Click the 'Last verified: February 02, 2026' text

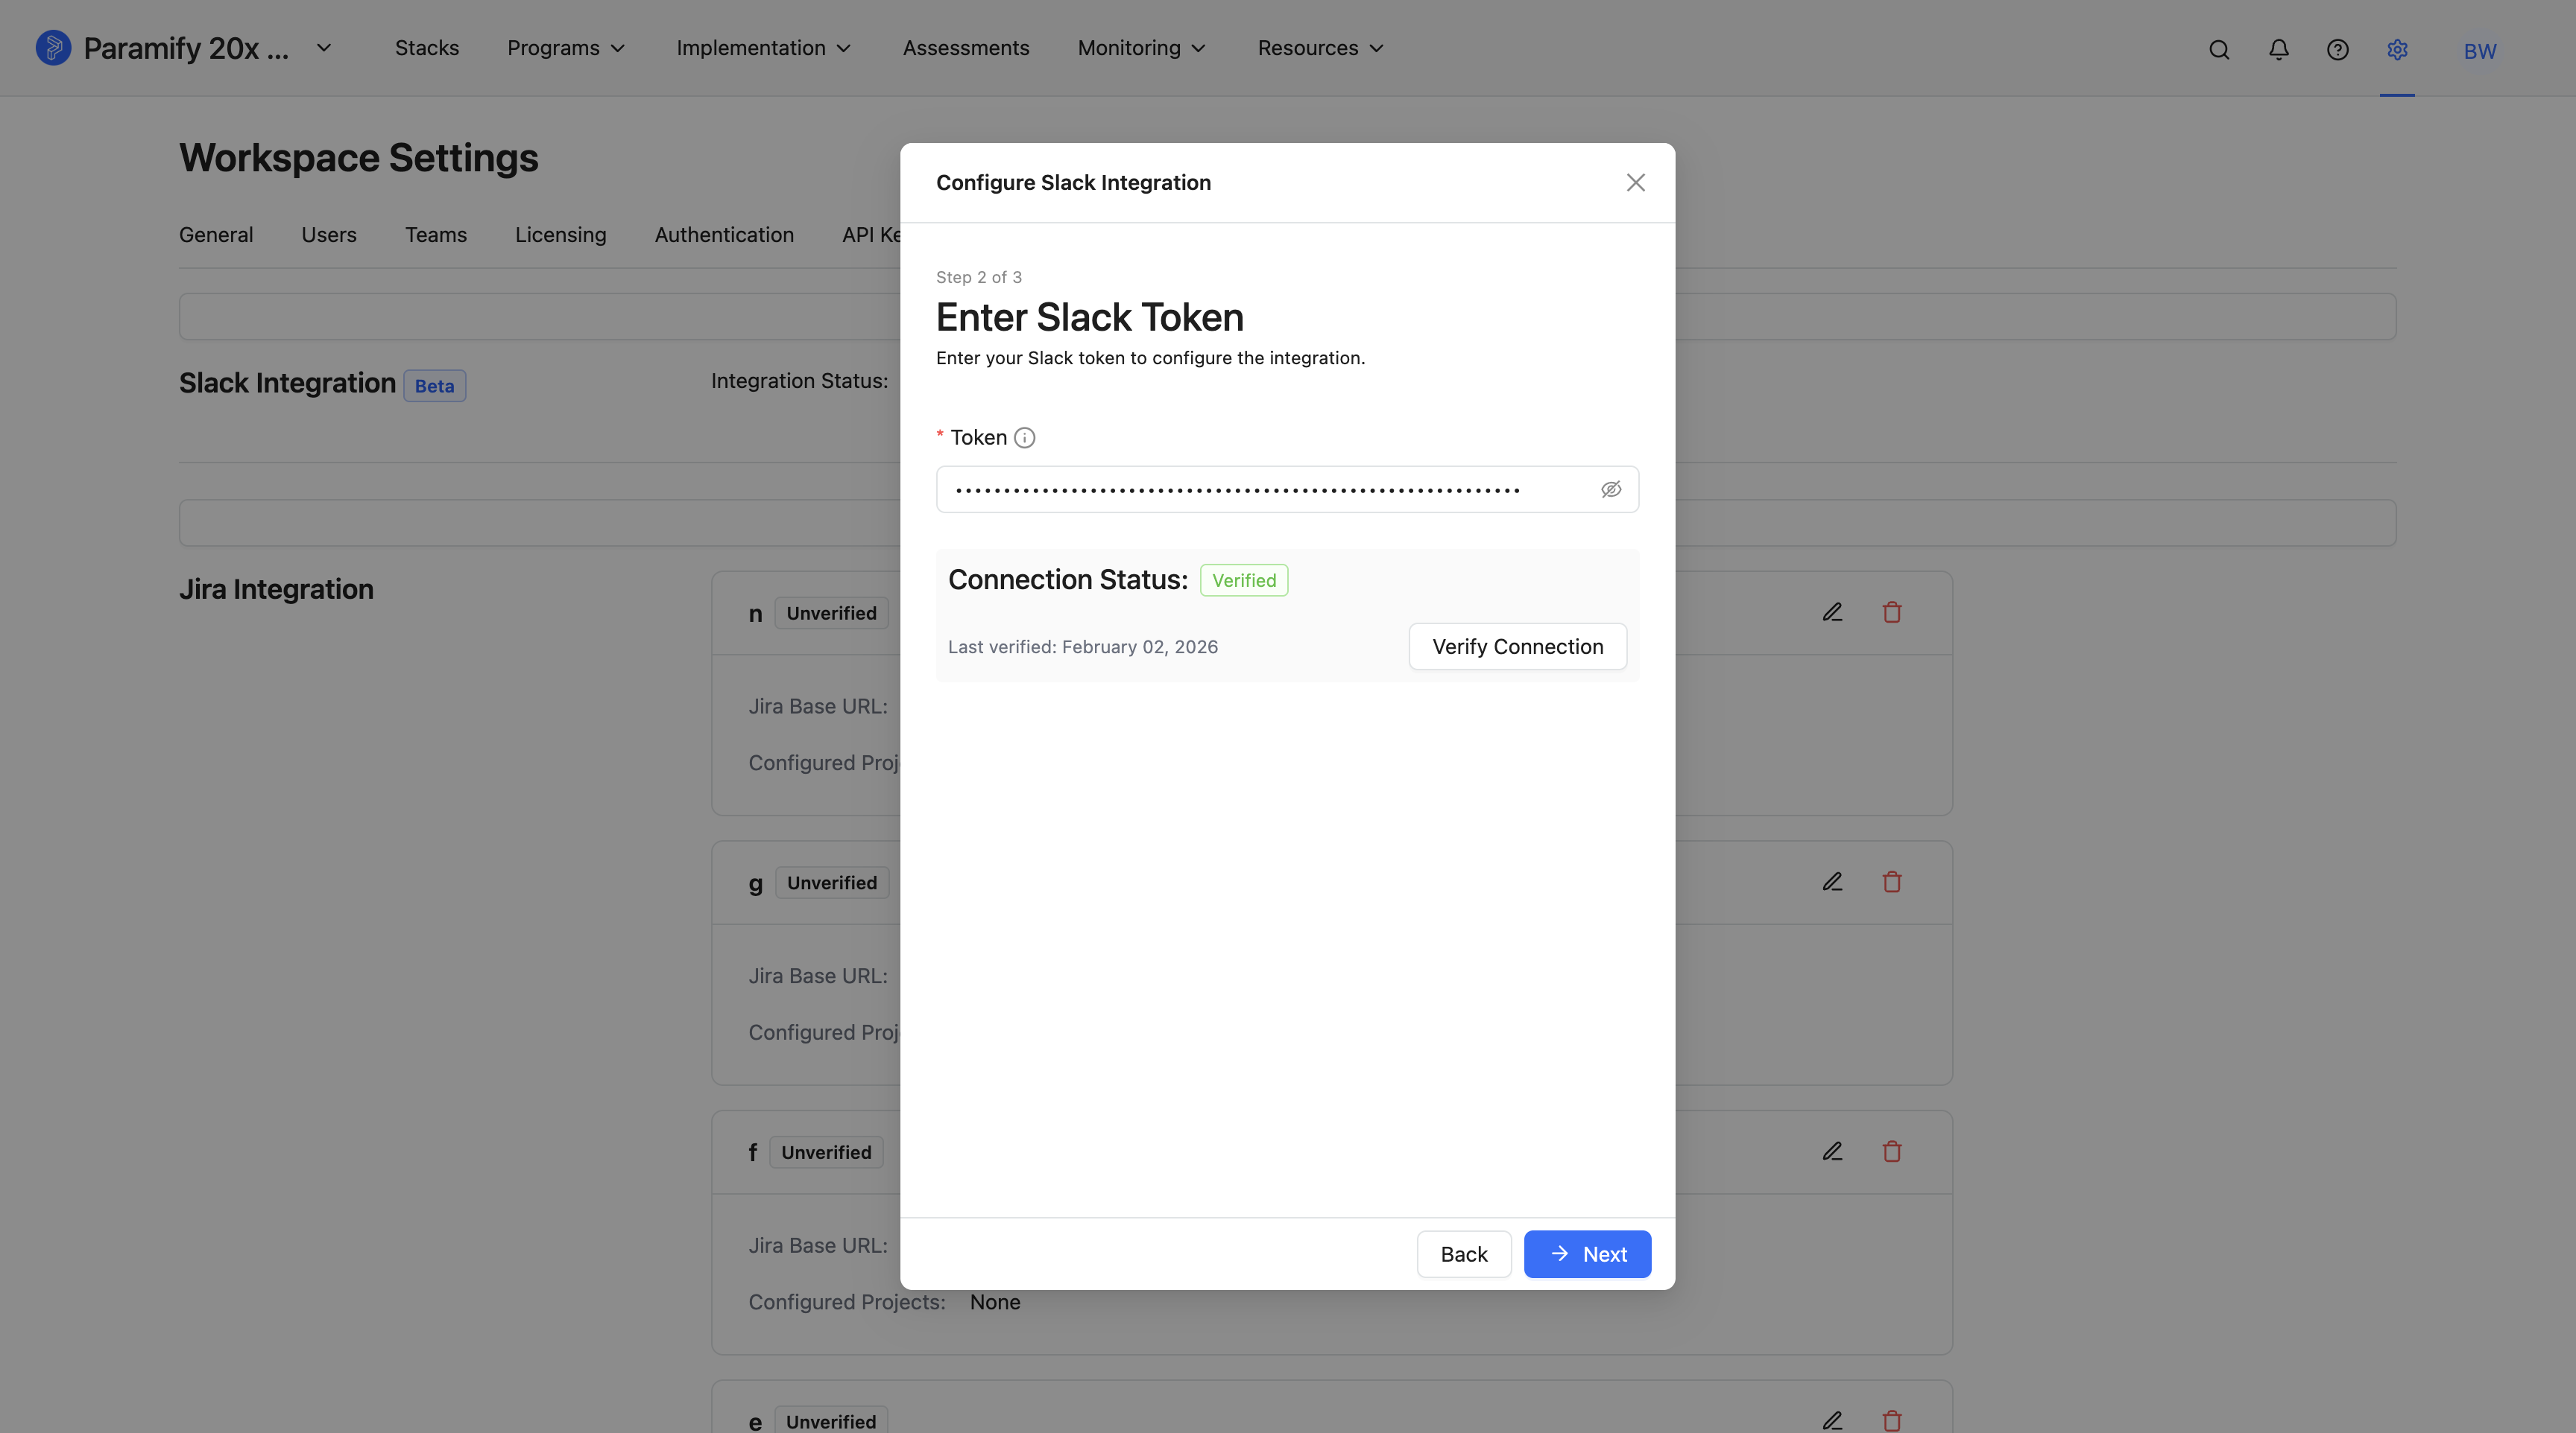1083,646
